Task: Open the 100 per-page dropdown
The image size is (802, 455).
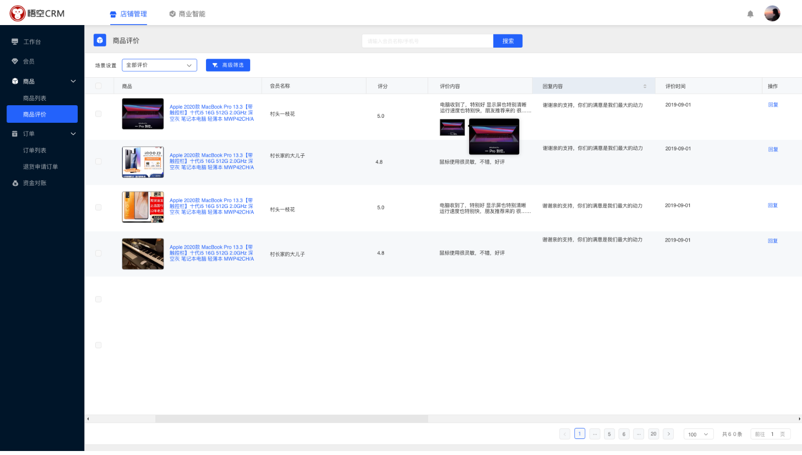Action: coord(699,434)
